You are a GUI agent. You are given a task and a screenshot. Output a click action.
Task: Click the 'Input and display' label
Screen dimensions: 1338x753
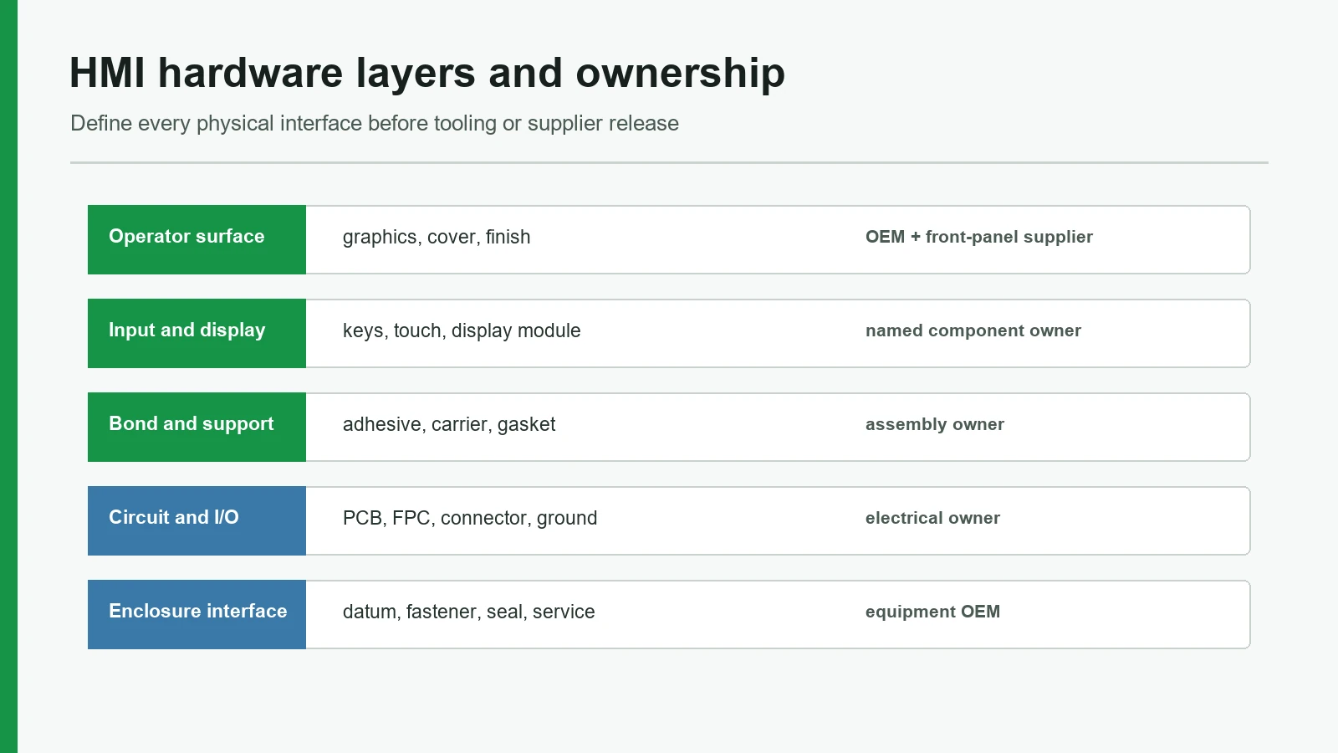pyautogui.click(x=197, y=333)
